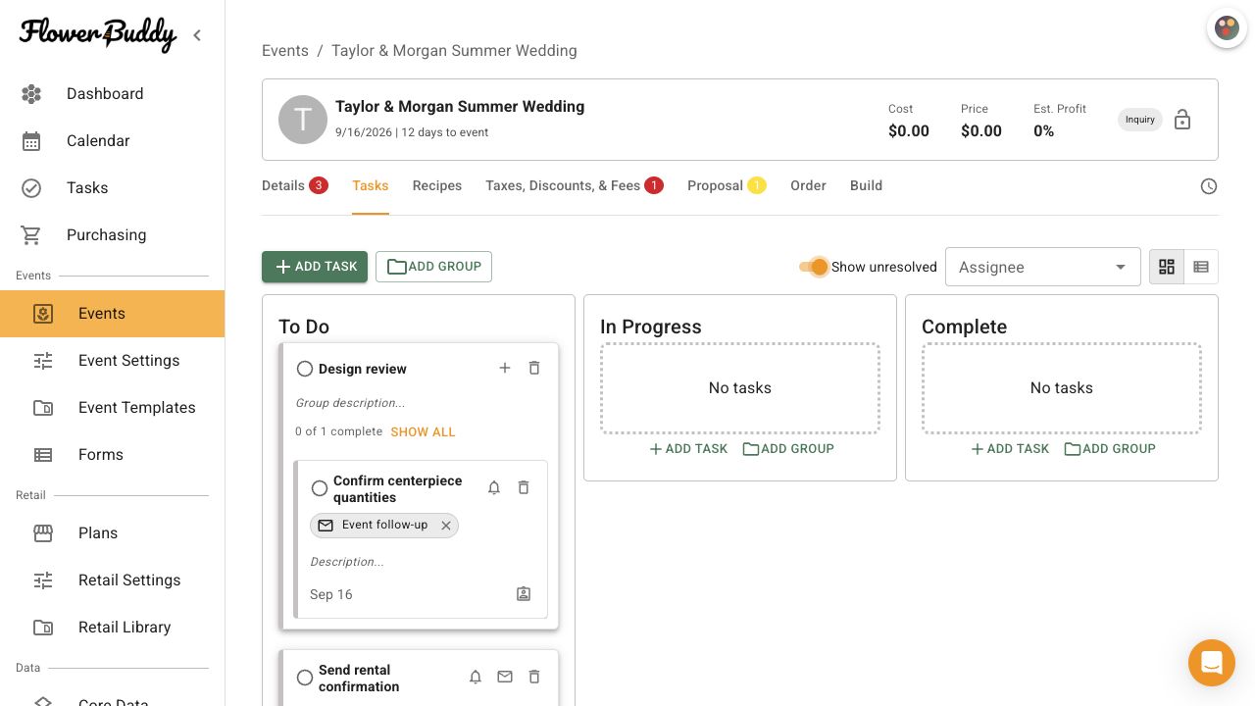Set reminder bell for Send rental confirmation
Screen dimensions: 1255x706
476,677
